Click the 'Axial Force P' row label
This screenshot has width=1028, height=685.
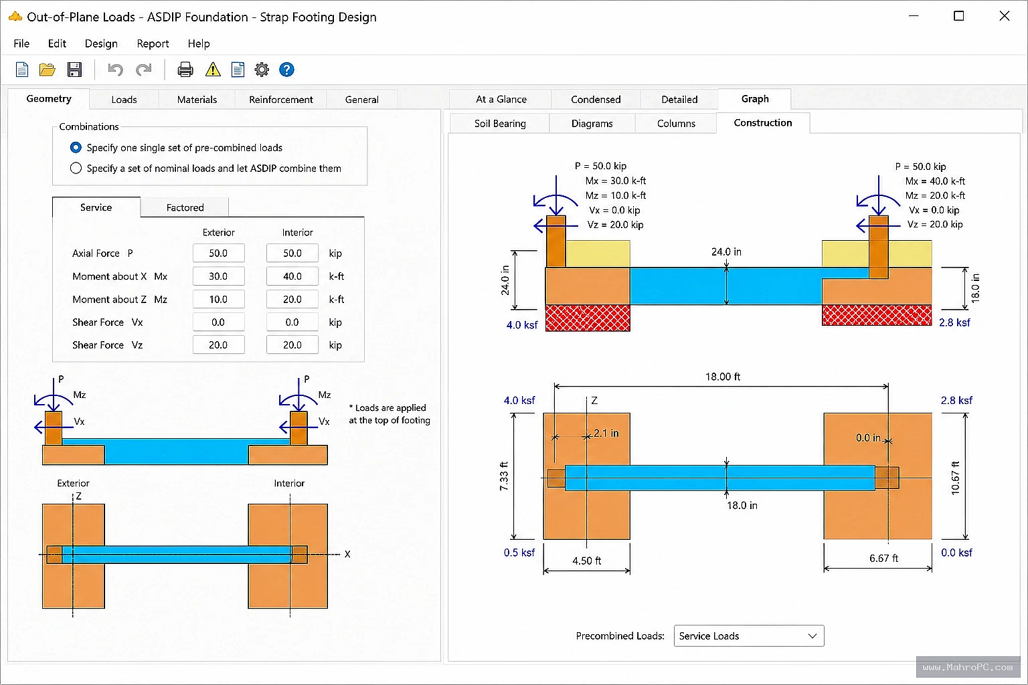coord(102,253)
